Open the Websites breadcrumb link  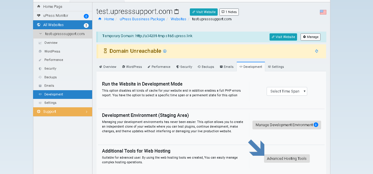pyautogui.click(x=178, y=19)
